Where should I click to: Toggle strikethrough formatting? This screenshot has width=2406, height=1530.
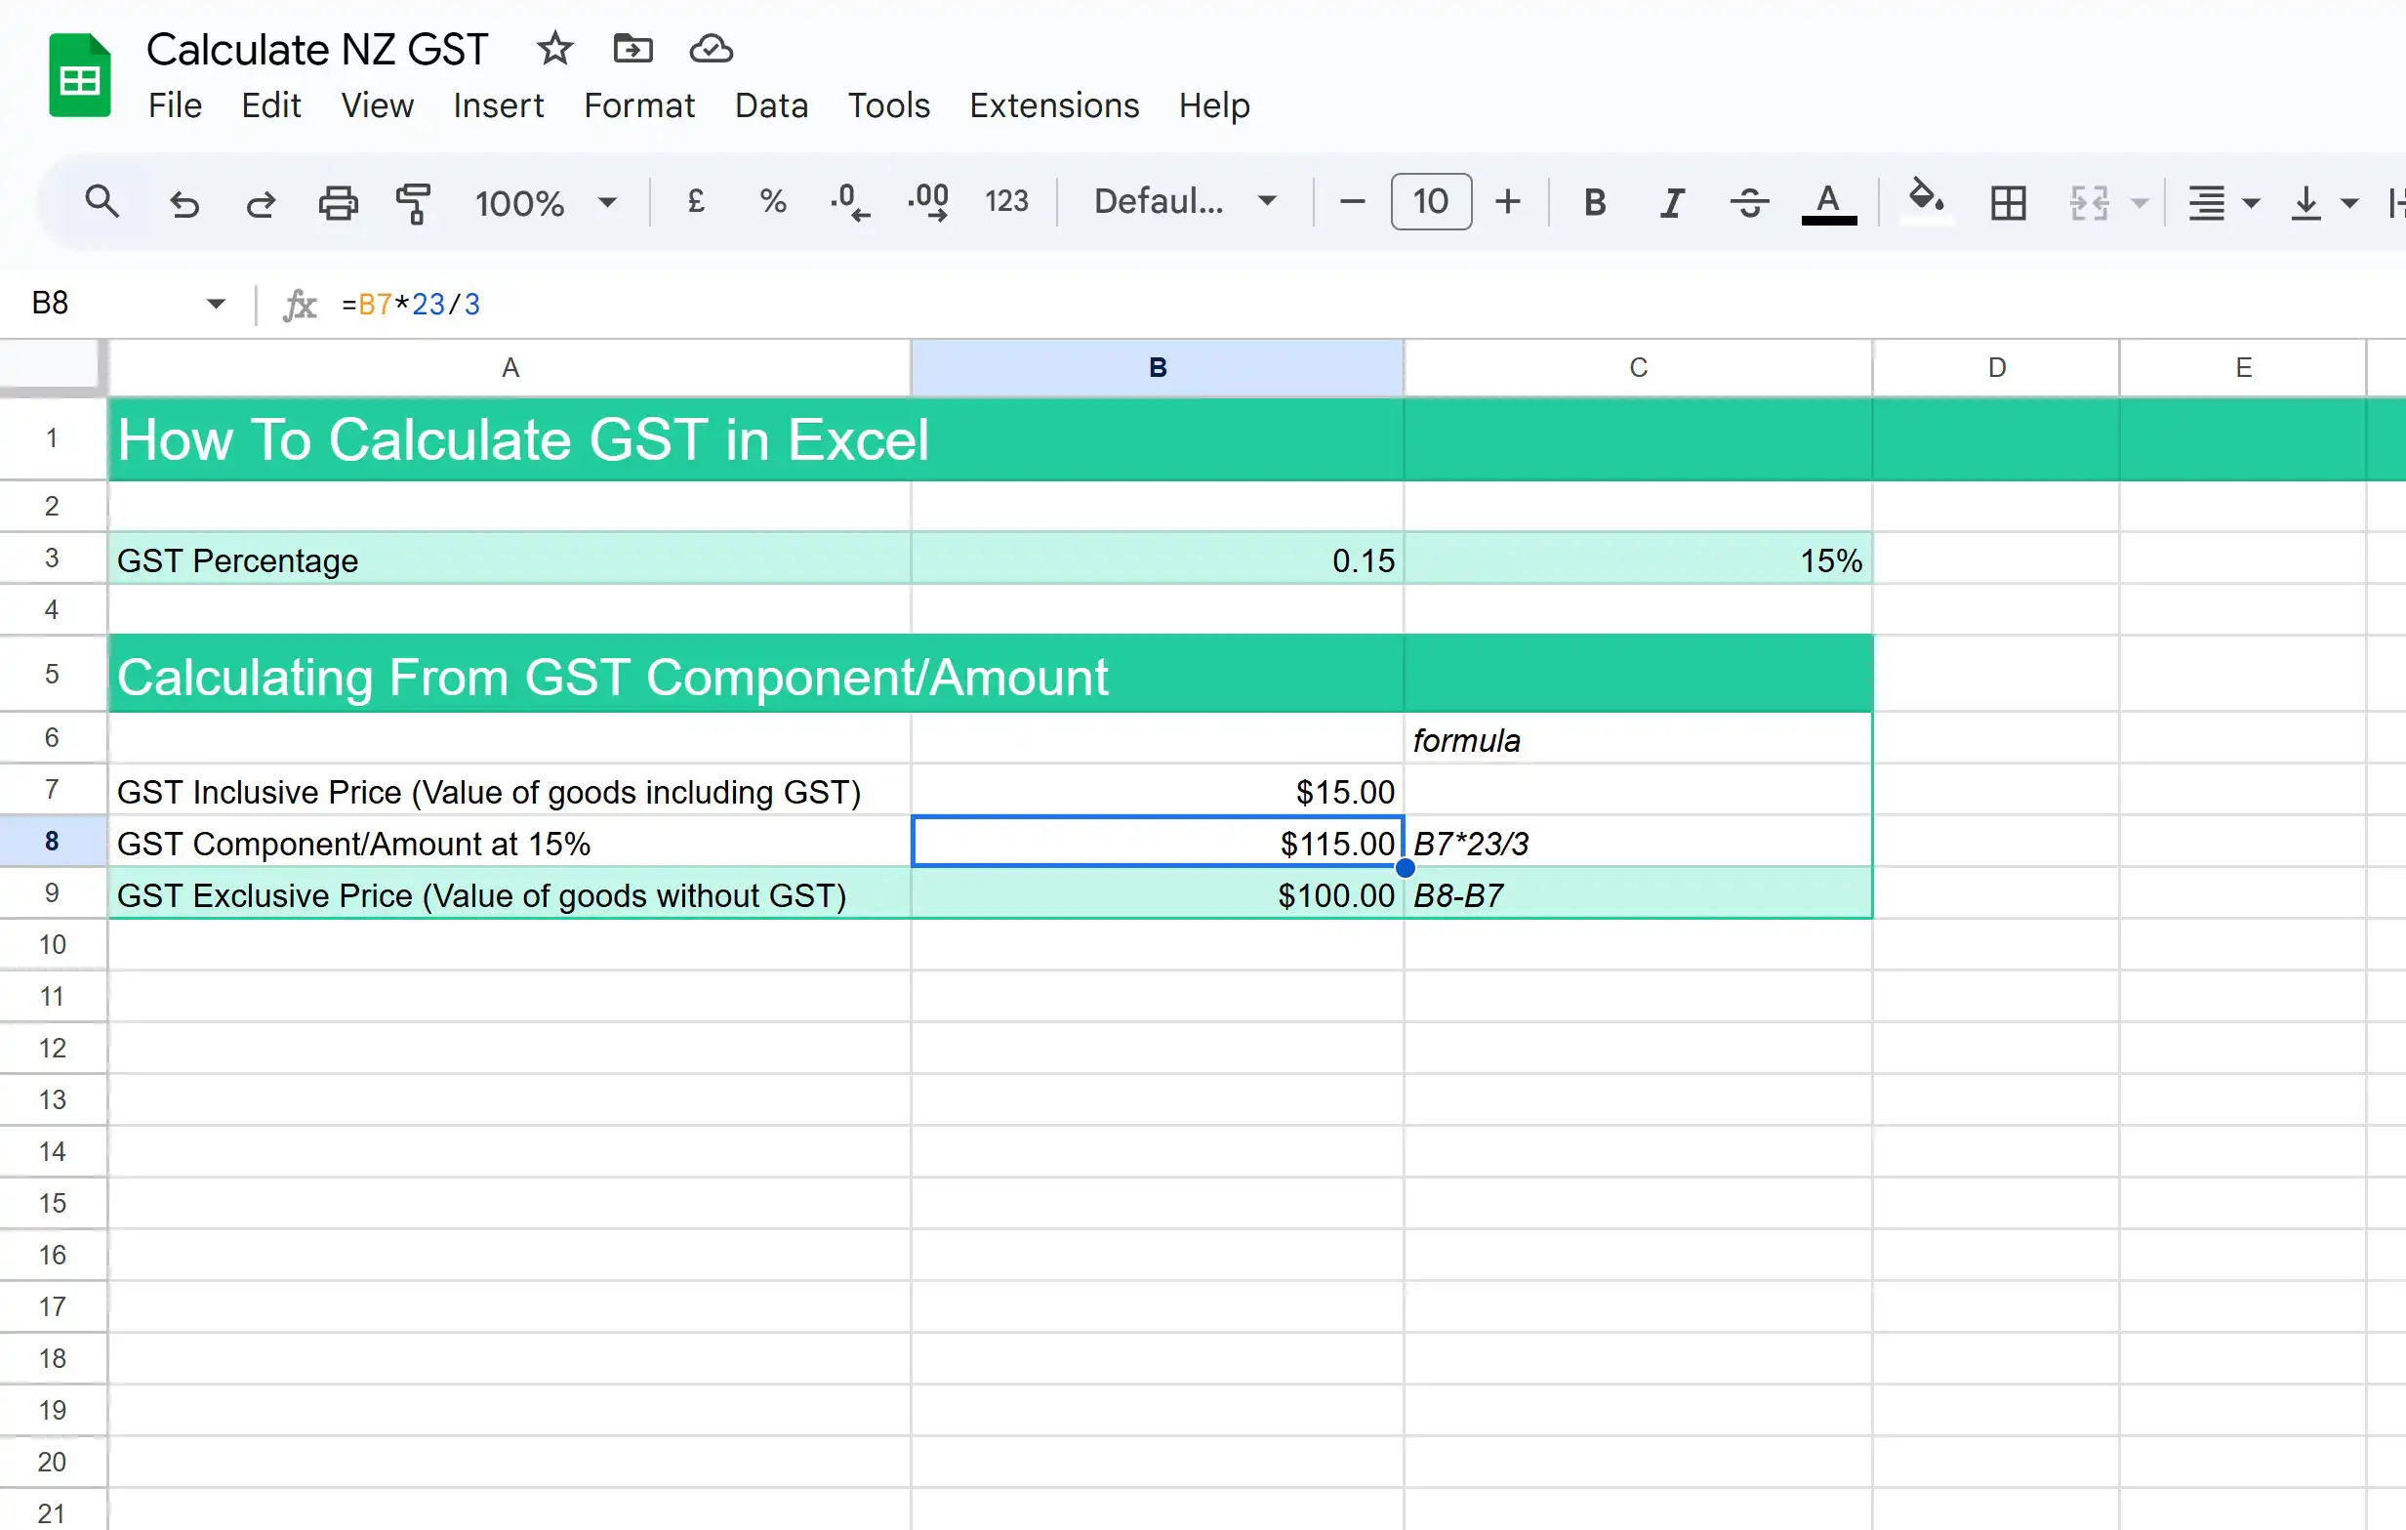(x=1749, y=203)
